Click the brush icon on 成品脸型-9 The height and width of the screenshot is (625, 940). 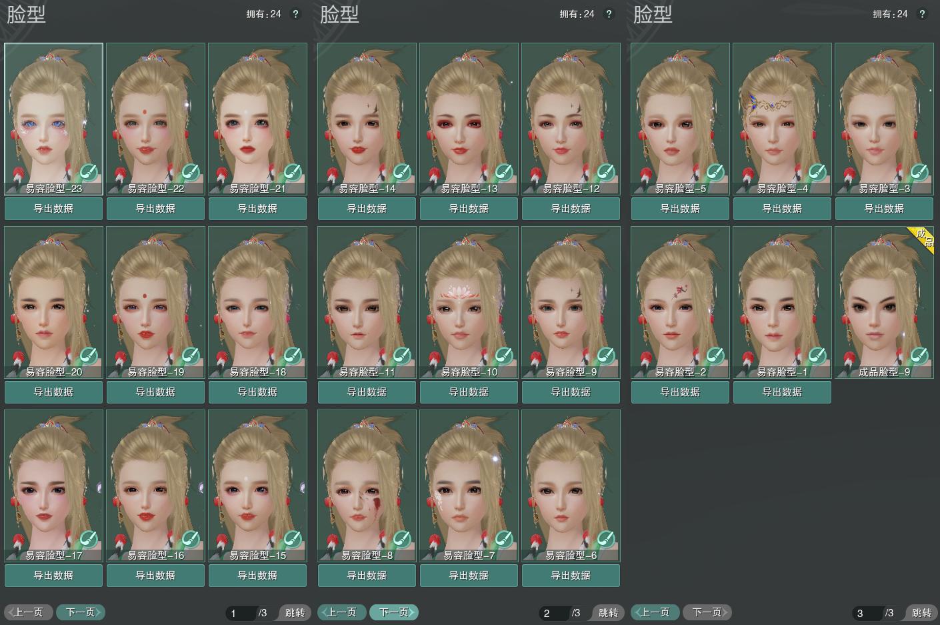[919, 356]
